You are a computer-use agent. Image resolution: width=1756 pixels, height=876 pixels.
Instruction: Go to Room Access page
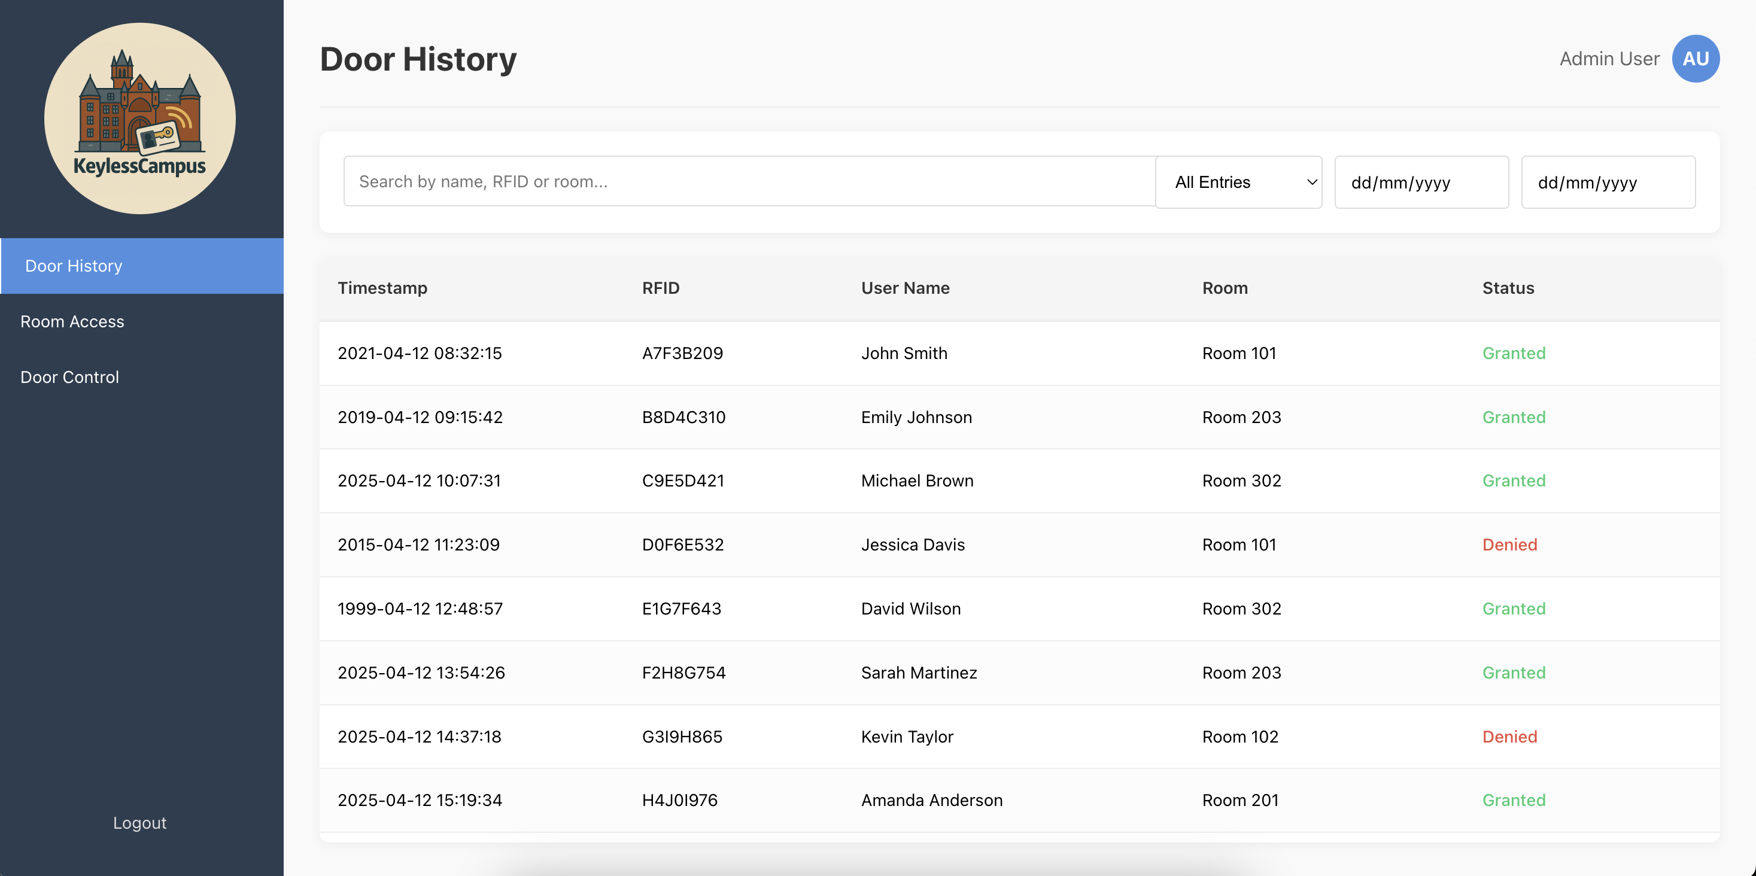coord(72,322)
